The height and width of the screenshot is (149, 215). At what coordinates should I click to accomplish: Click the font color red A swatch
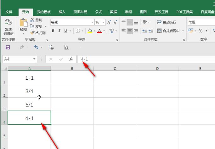(x=99, y=31)
